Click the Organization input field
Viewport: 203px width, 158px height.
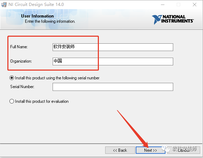113,62
